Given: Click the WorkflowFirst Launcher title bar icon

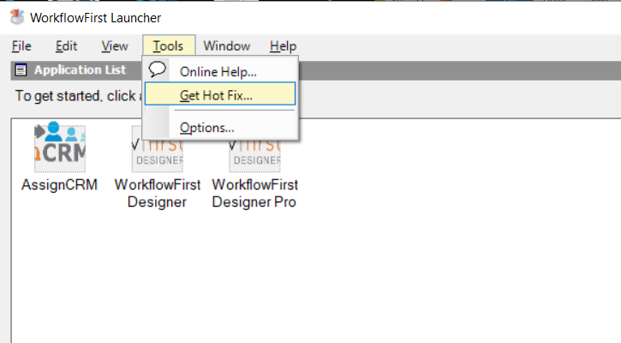Looking at the screenshot, I should tap(17, 16).
